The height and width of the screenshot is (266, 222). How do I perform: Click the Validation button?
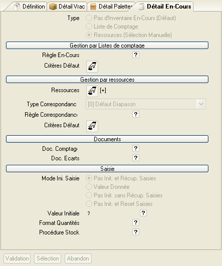pos(17,258)
